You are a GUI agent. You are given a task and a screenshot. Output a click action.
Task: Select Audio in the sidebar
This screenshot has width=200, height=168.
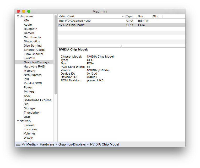tap(28, 25)
